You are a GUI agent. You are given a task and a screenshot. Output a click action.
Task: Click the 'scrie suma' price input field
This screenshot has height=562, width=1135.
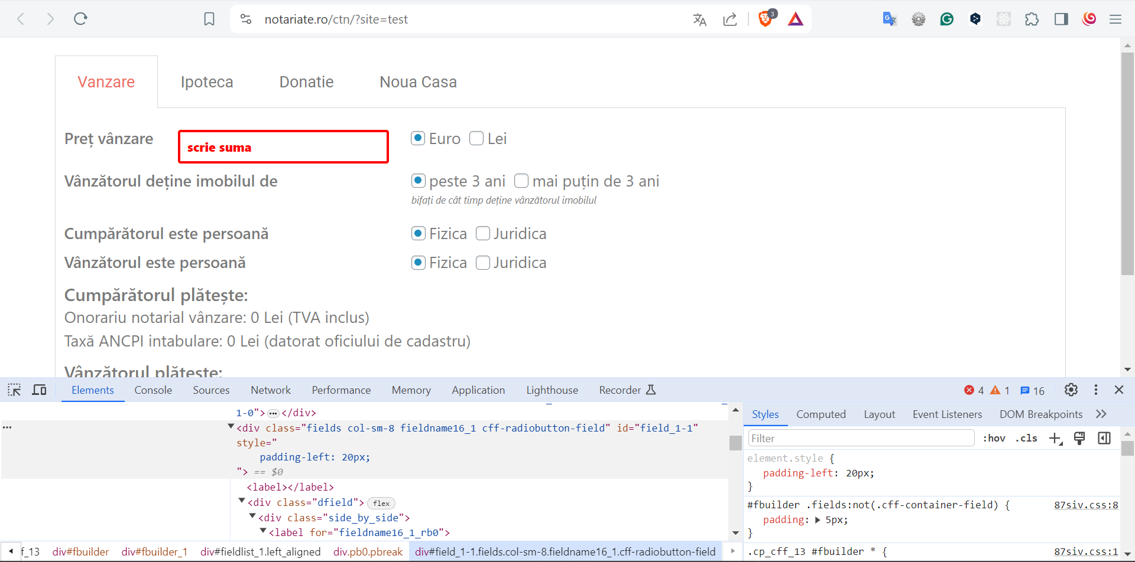pos(283,147)
